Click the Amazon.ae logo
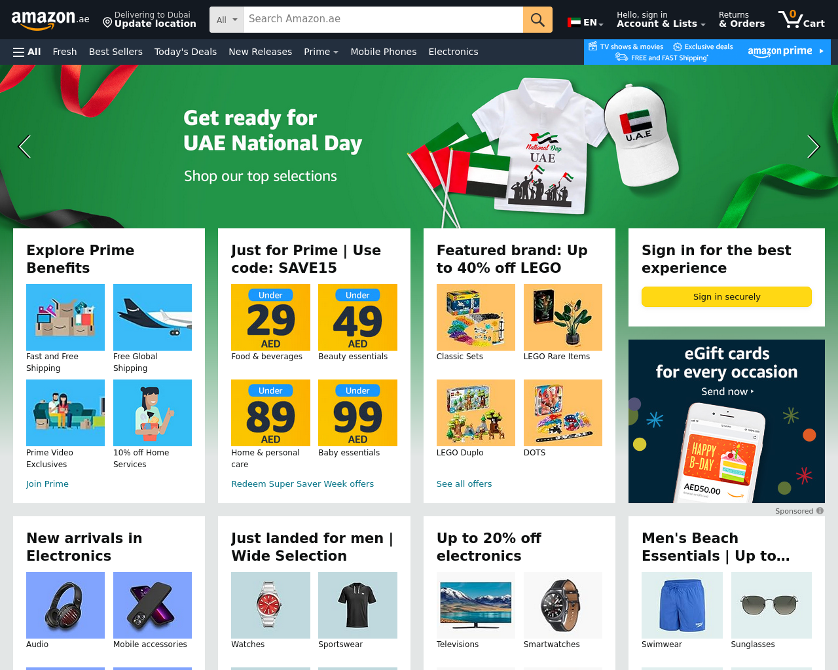838x670 pixels. [50, 20]
